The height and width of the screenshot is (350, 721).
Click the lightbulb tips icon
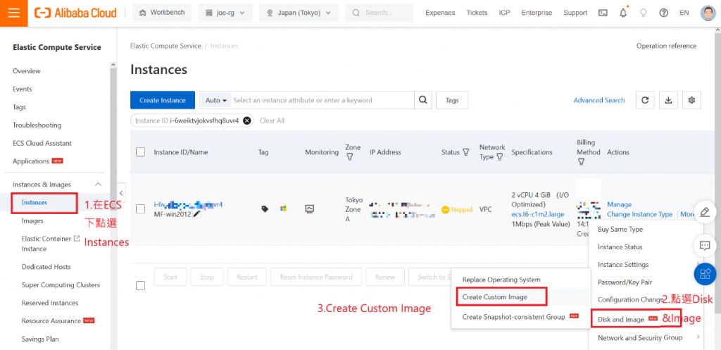point(644,13)
